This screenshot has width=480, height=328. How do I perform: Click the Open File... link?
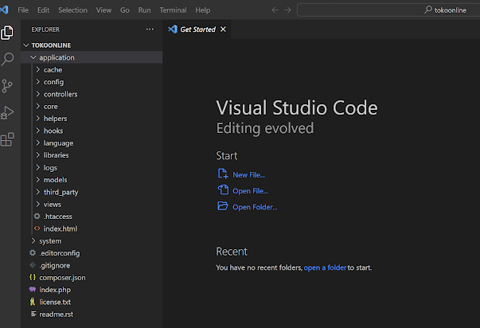click(x=250, y=191)
